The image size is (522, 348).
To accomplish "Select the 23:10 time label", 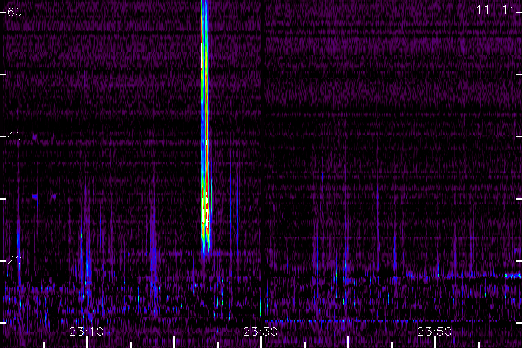I will coord(86,332).
